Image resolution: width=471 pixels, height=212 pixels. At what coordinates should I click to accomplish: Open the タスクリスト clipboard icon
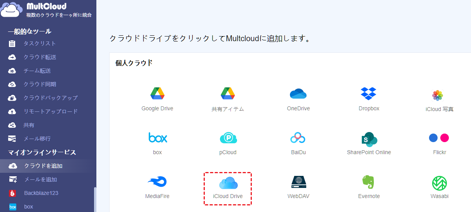pyautogui.click(x=12, y=43)
